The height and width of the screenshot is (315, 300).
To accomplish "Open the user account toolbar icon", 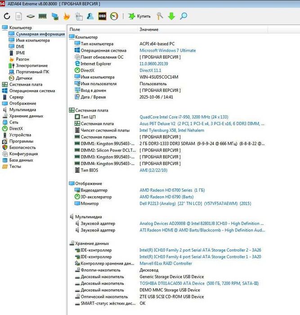I will (x=90, y=16).
